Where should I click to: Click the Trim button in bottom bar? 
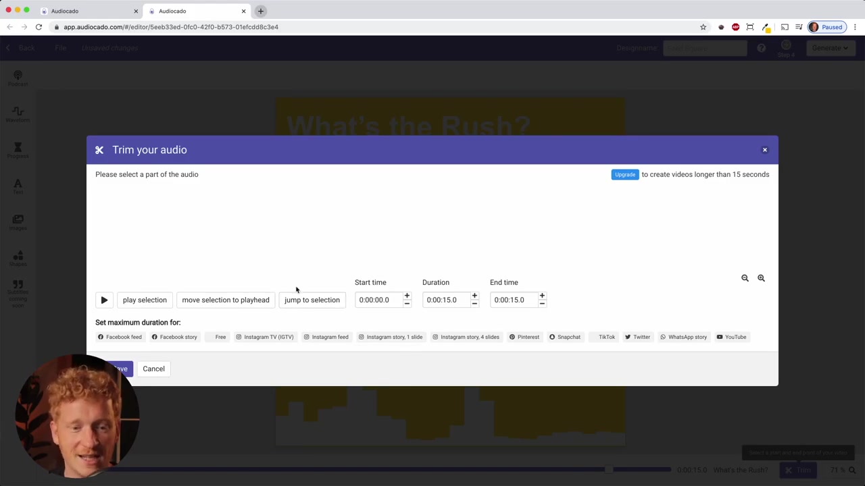(x=797, y=470)
